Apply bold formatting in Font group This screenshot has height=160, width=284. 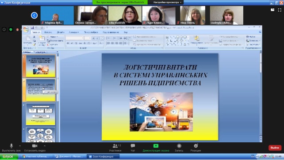click(x=68, y=43)
